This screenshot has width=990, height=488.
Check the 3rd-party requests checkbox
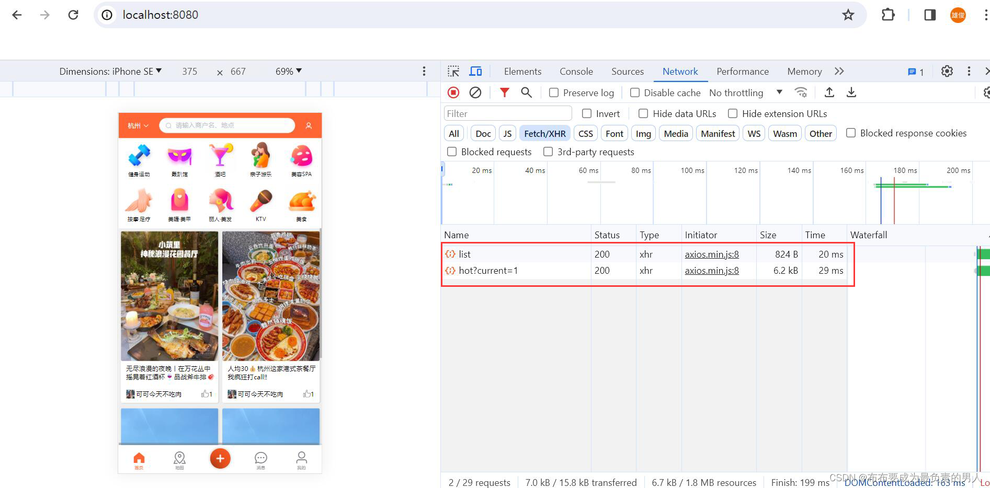tap(548, 152)
